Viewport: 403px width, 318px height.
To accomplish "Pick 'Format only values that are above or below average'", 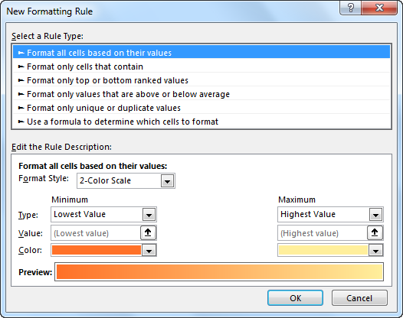I will click(202, 94).
